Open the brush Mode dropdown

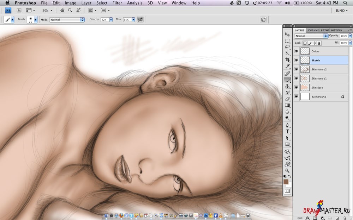tap(67, 20)
